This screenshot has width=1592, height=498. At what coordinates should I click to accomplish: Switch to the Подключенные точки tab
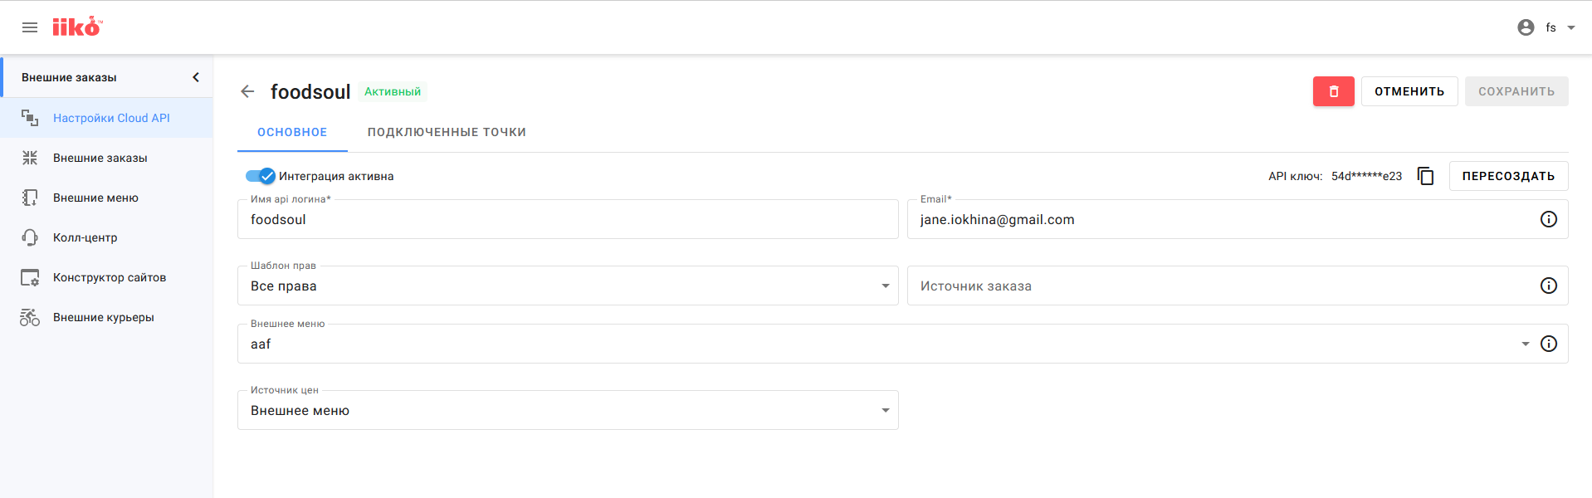tap(447, 132)
